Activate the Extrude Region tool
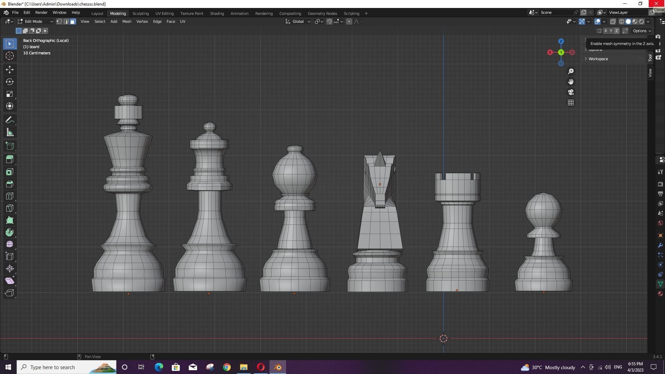 click(10, 159)
